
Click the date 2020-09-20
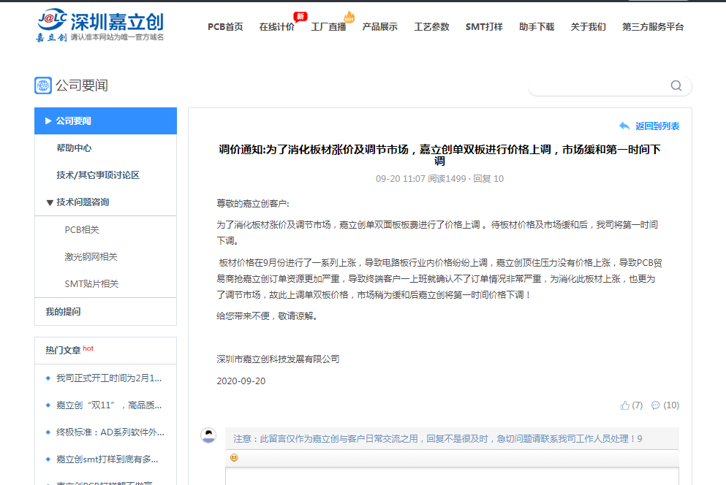(x=241, y=381)
